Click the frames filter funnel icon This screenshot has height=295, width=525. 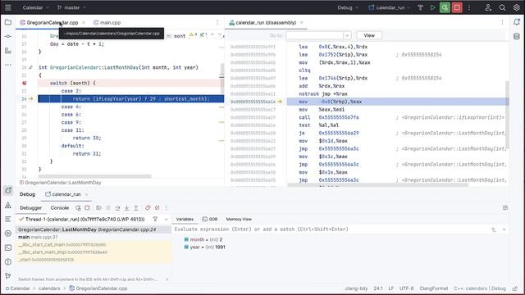[155, 219]
